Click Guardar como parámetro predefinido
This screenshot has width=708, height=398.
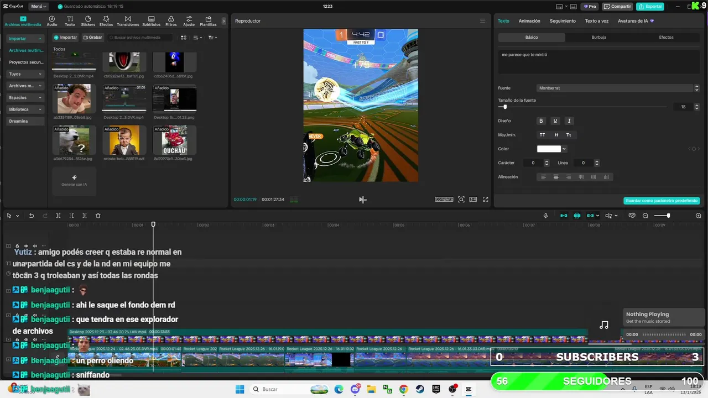click(662, 201)
